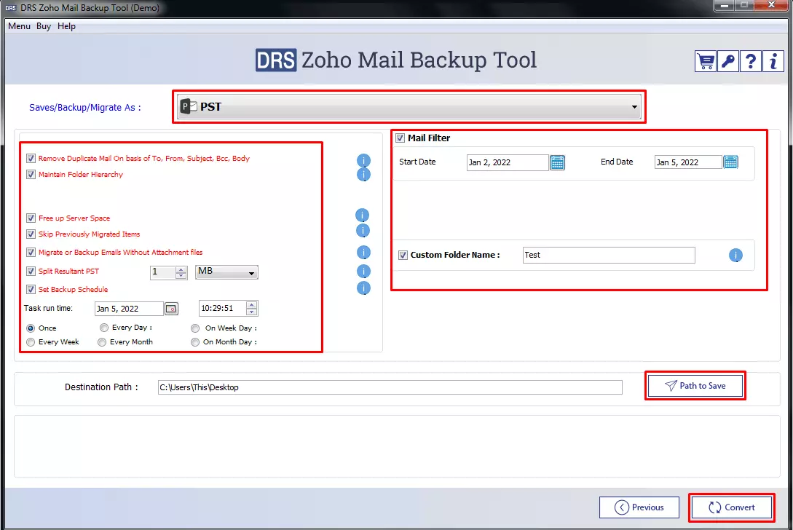
Task: Click the Start Date field Jan 2, 2022
Action: pos(508,162)
